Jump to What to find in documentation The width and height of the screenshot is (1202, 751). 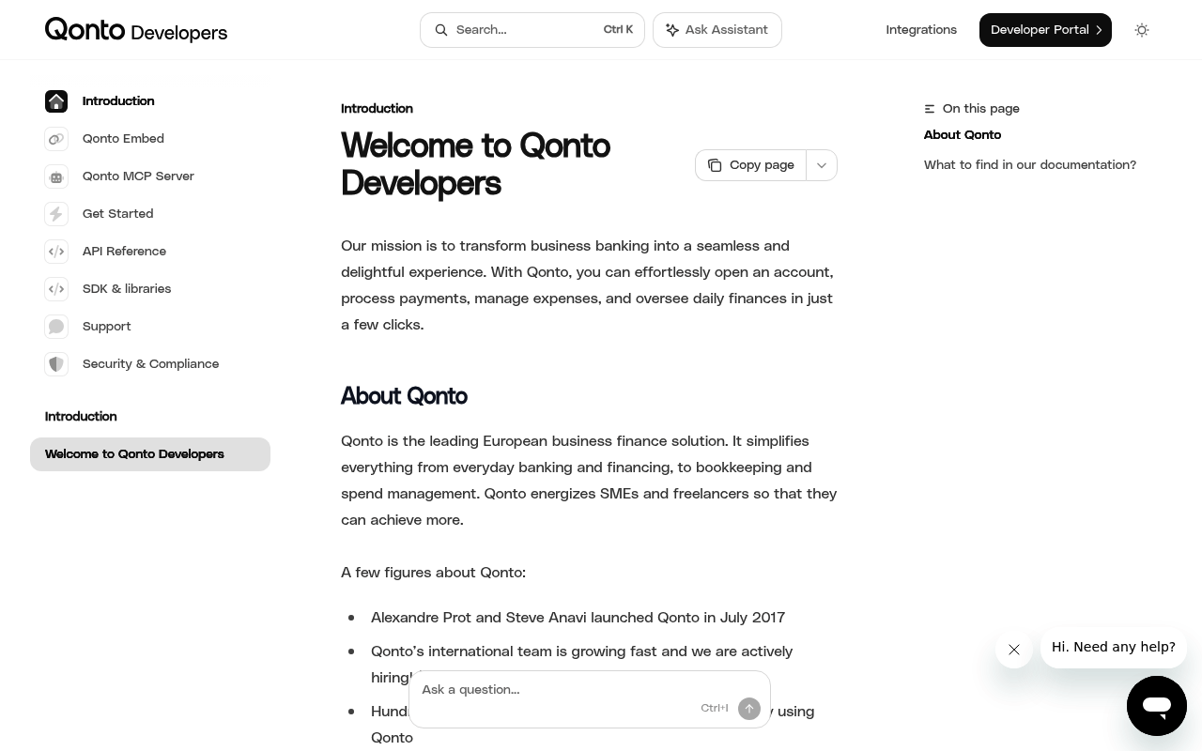1030,165
